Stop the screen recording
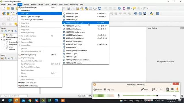Screen dimensions: 184x103 tap(109, 90)
